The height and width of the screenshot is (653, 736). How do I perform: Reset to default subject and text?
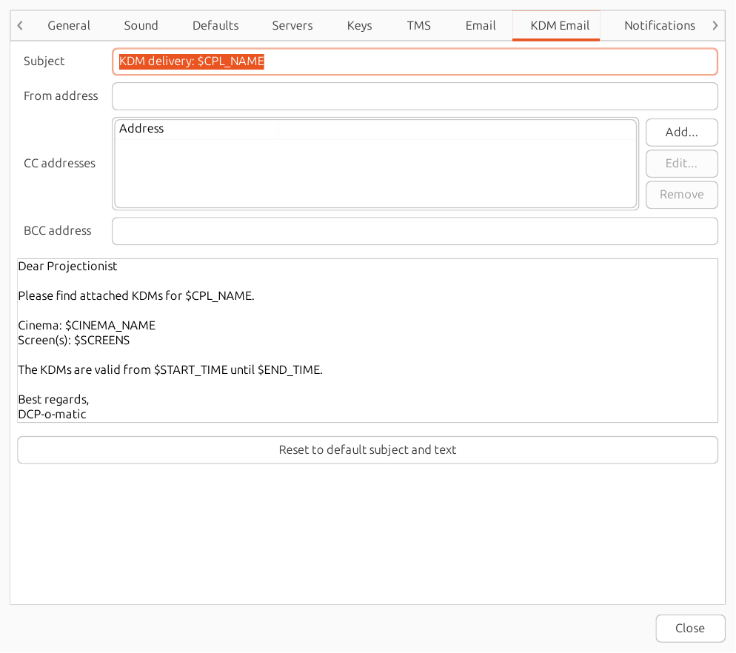pyautogui.click(x=367, y=450)
